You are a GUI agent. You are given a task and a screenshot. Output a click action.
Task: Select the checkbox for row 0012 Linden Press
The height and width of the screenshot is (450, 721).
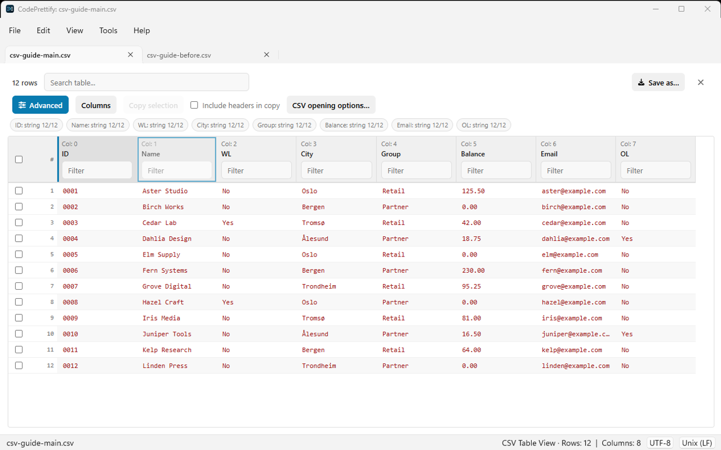pyautogui.click(x=19, y=365)
